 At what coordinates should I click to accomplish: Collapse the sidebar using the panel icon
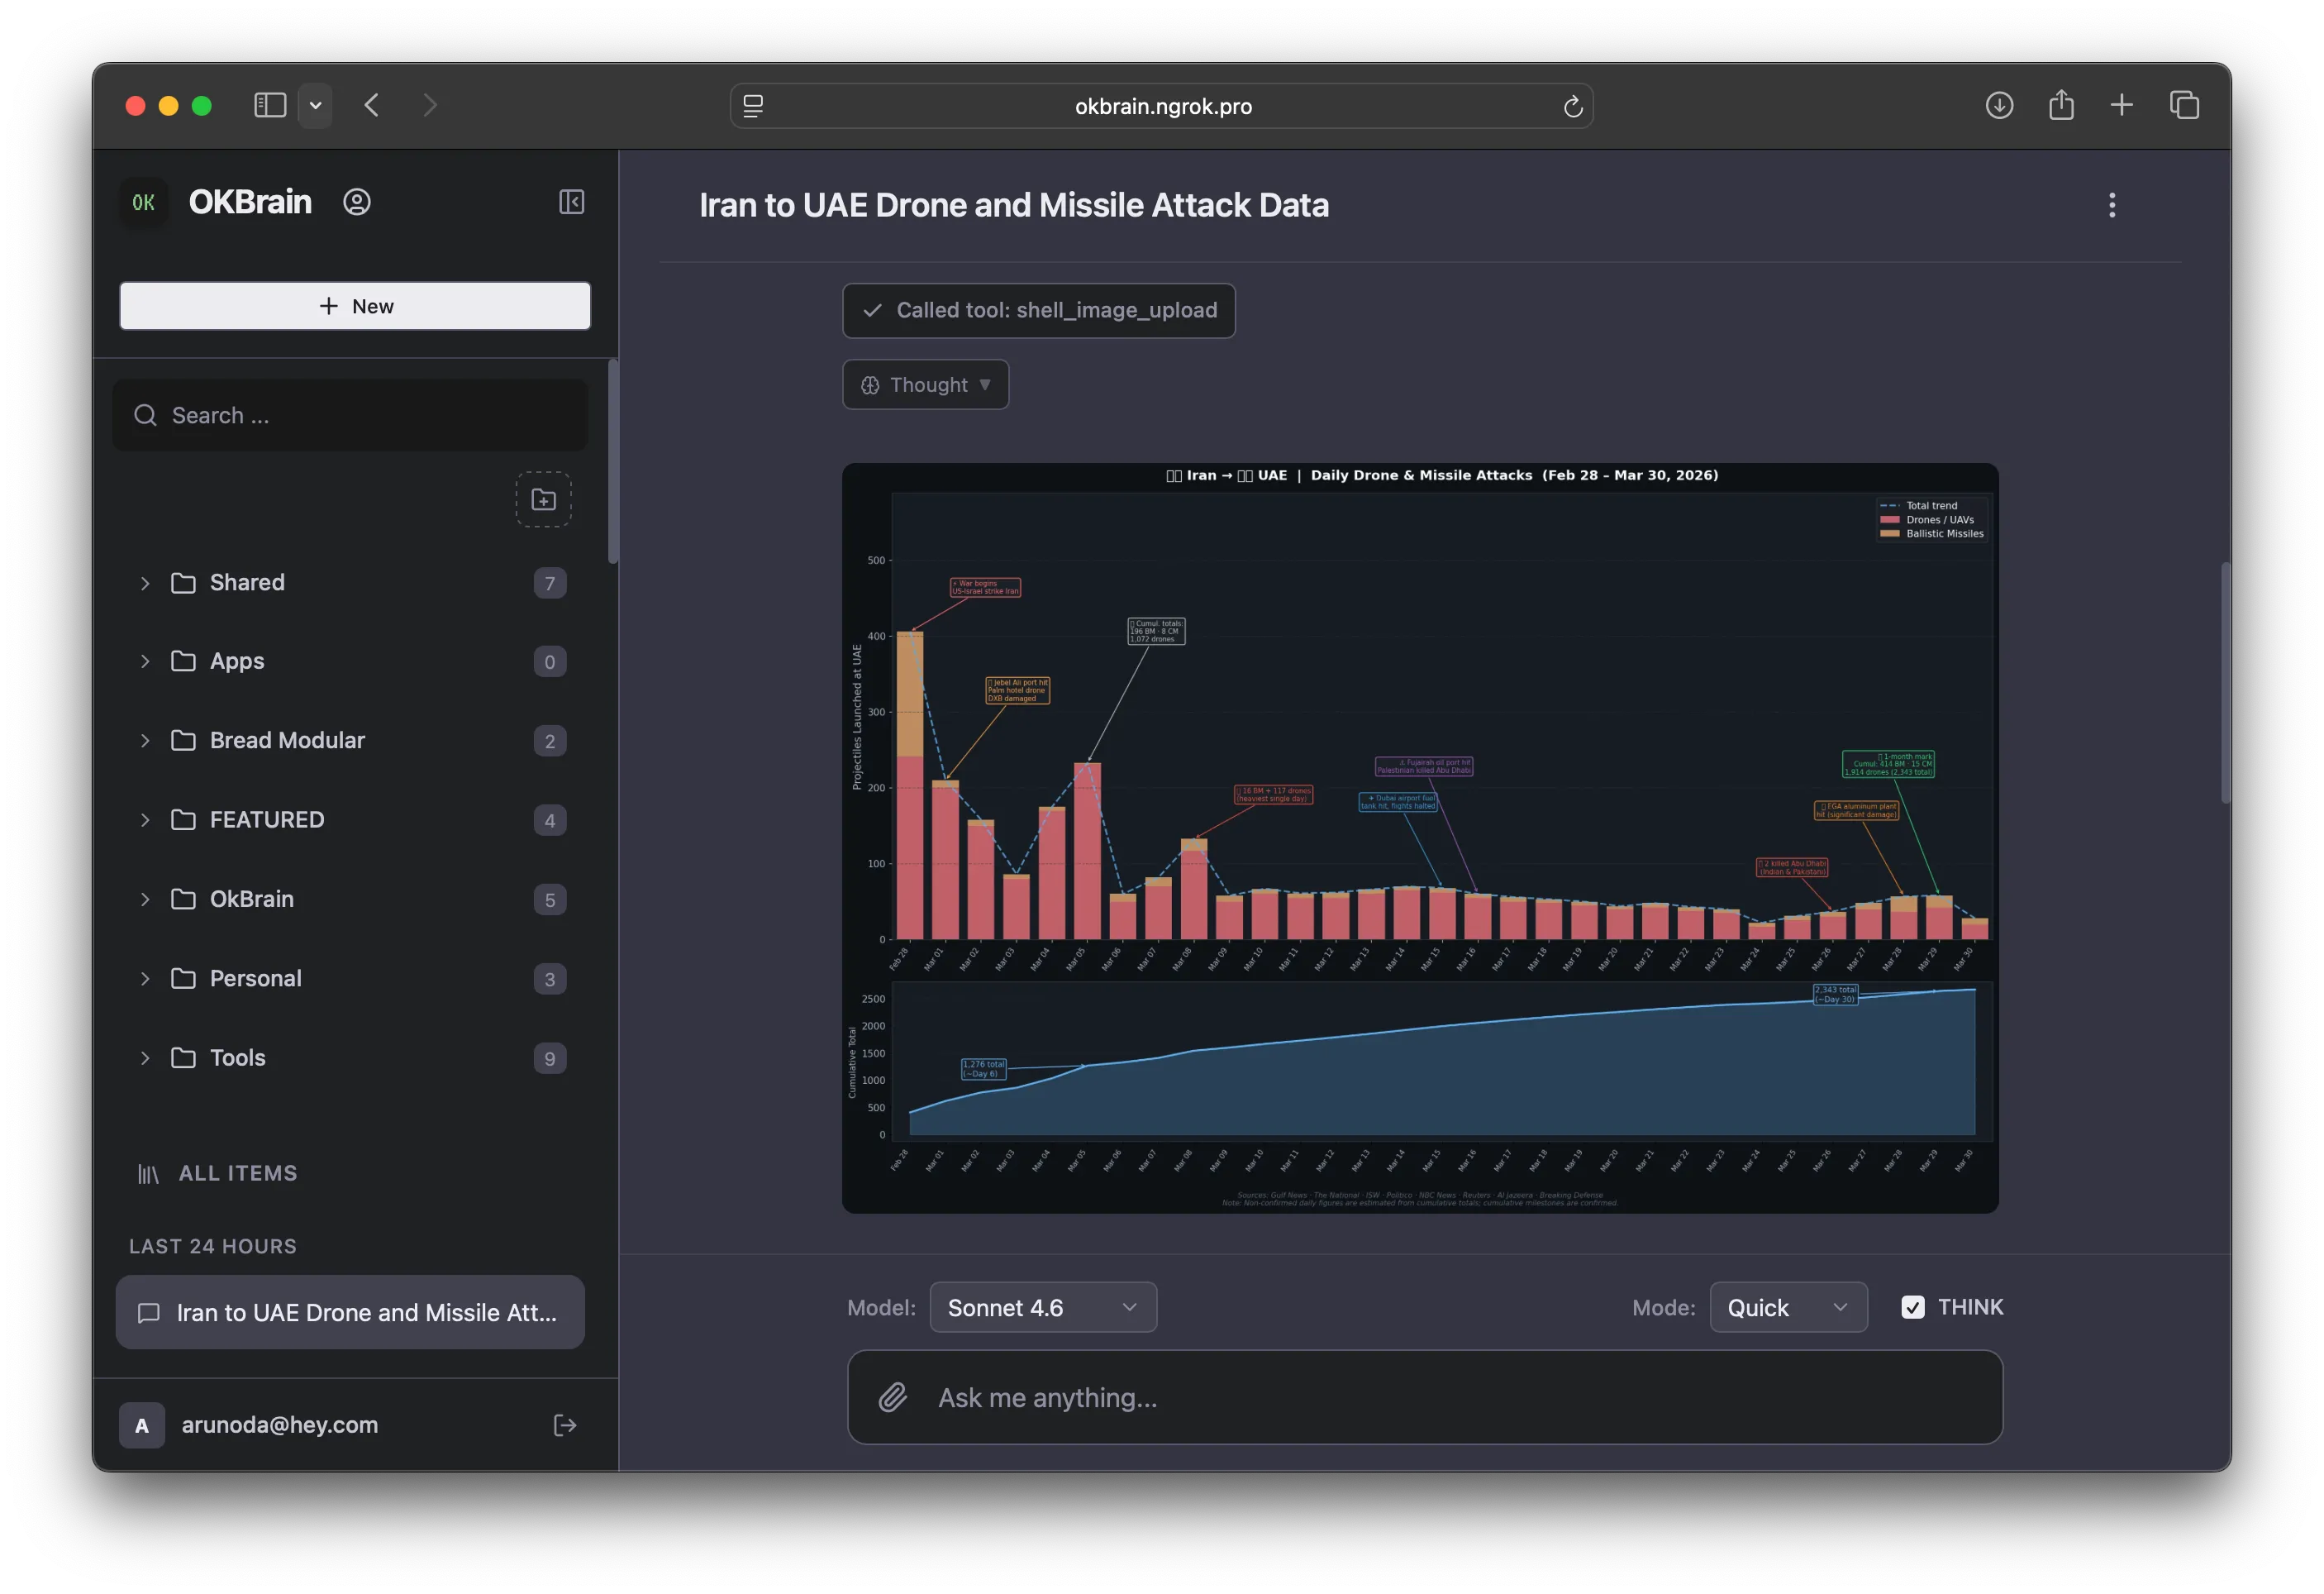pos(572,202)
